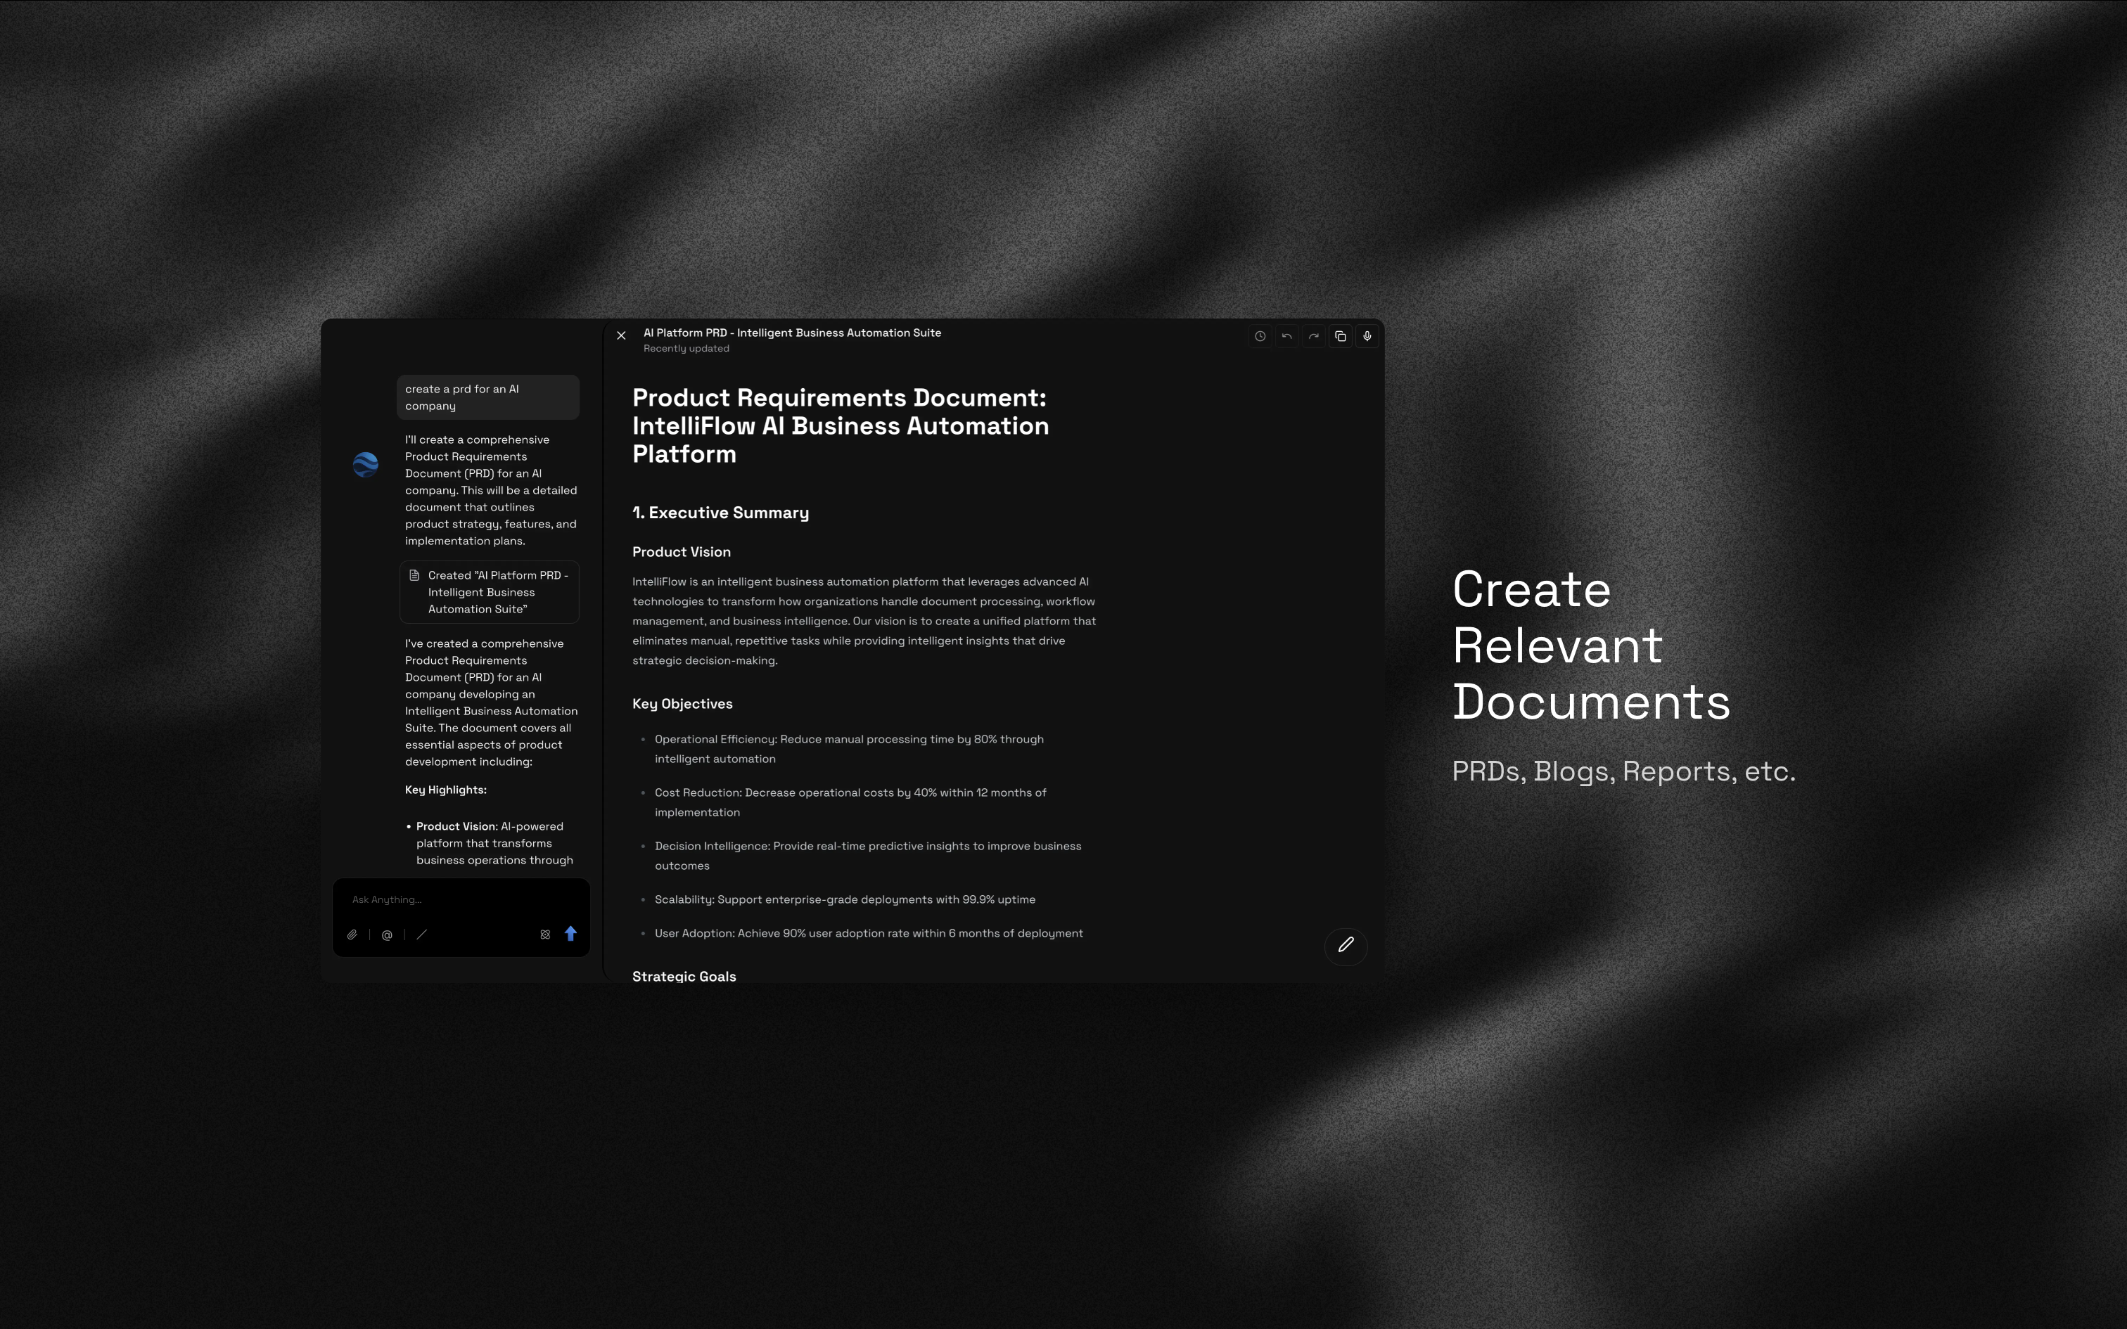Copy document with the duplicate icon

click(1341, 336)
